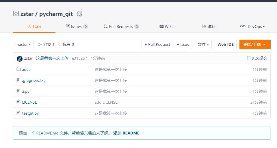Click the 添加 README link

point(126,133)
